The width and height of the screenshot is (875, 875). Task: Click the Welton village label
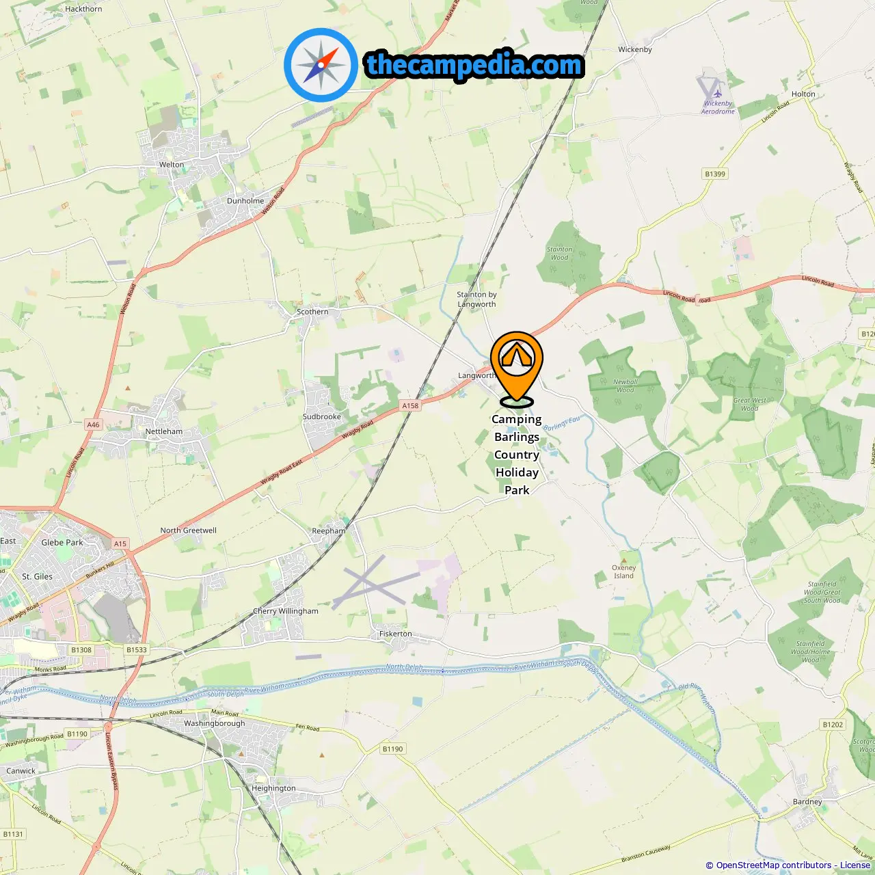(172, 165)
